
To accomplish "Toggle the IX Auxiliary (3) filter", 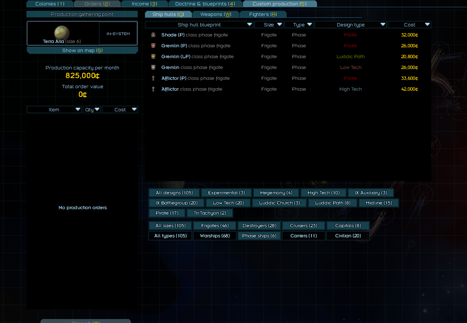I will tap(371, 193).
